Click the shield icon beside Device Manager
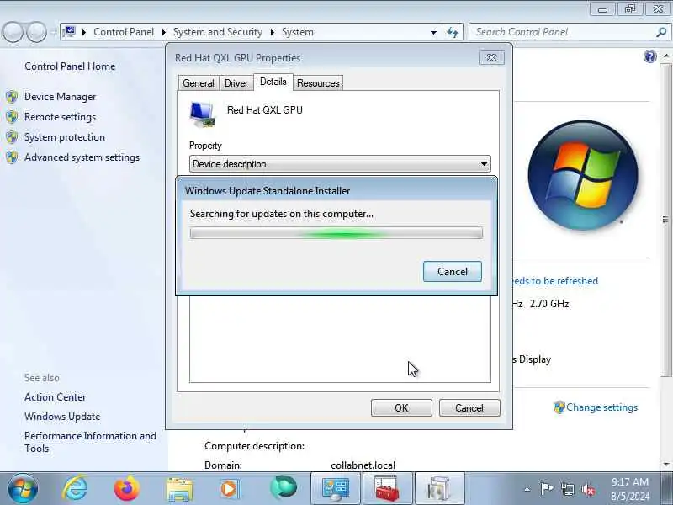673x505 pixels. [12, 97]
